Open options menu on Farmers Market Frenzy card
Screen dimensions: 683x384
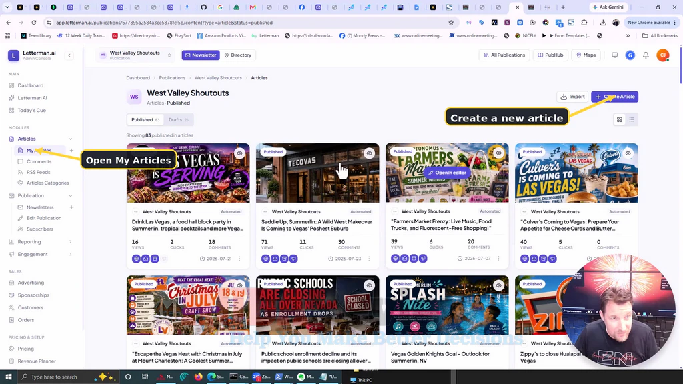[498, 258]
